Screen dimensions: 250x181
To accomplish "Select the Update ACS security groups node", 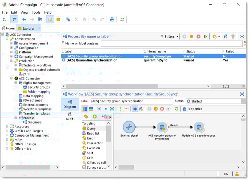I will click(199, 127).
